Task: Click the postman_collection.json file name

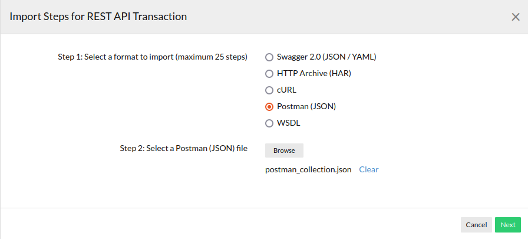Action: tap(308, 169)
